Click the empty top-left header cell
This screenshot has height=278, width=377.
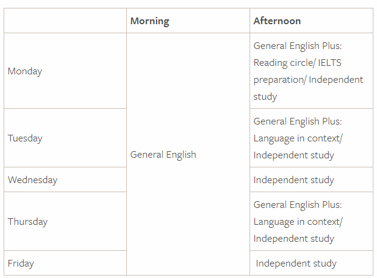tap(65, 21)
